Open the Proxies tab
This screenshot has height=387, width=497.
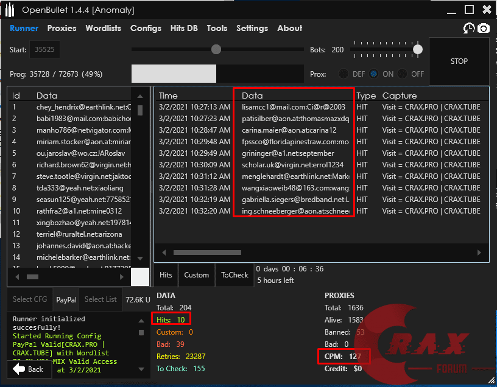(x=62, y=28)
